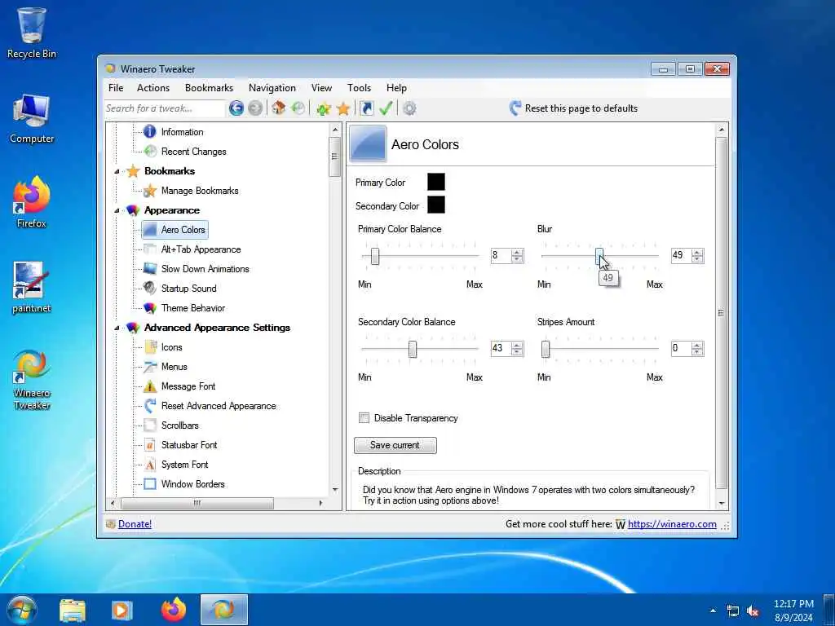Open the Tools menu
This screenshot has height=626, width=835.
359,88
